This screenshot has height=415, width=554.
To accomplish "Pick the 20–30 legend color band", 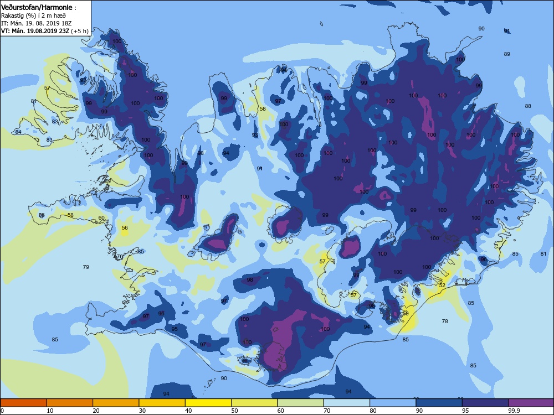I will tap(116, 403).
